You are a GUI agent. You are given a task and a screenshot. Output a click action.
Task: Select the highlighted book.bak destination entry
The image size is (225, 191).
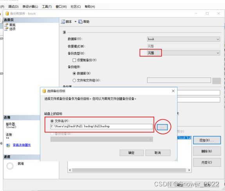tap(184, 138)
